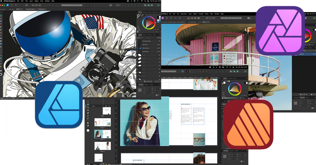Switch to the Styles tab in Designer
The width and height of the screenshot is (316, 165).
point(154,35)
